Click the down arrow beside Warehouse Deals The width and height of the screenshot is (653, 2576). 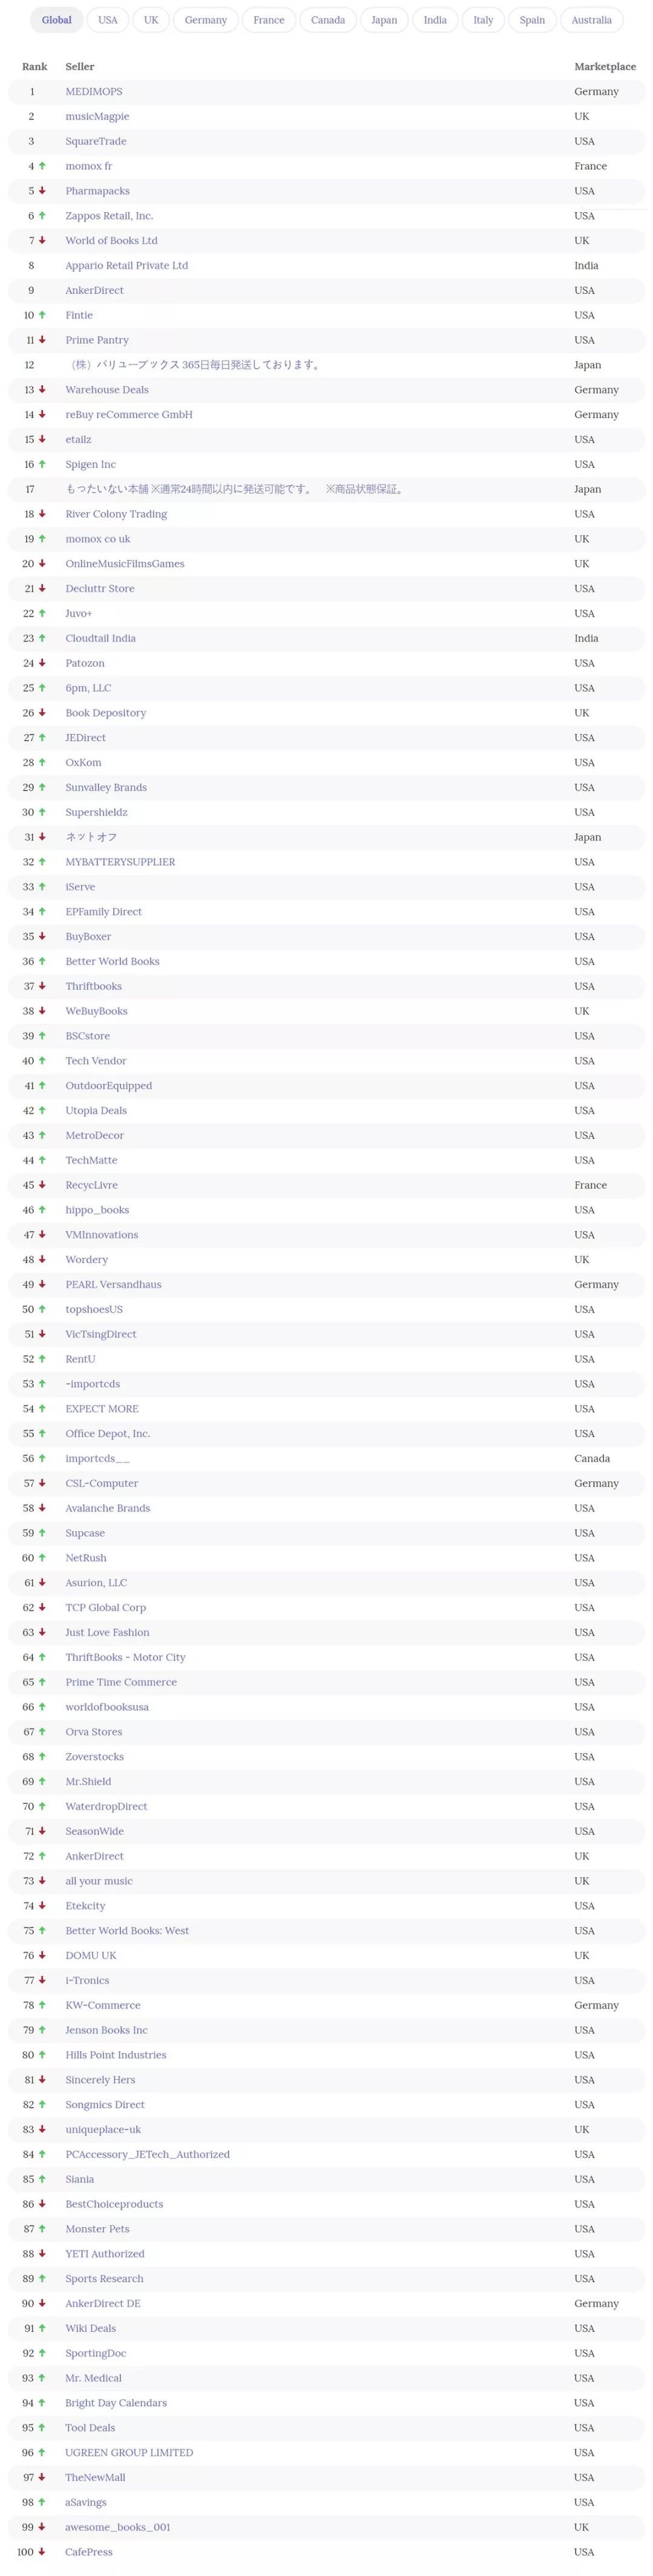point(42,390)
